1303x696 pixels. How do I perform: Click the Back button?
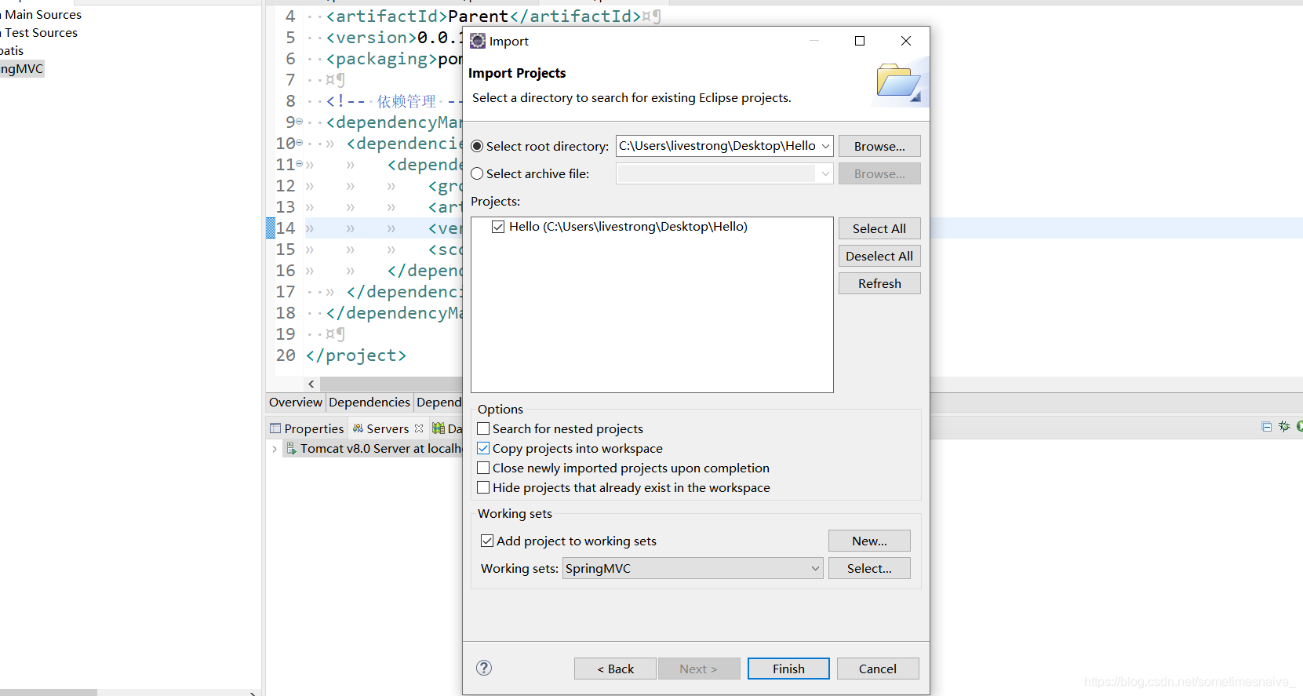coord(615,669)
